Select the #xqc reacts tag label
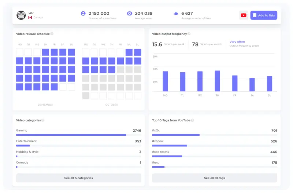Viewport: 293px width, 193px height. [160, 152]
